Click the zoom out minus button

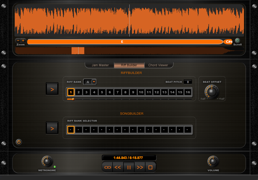pos(18,40)
